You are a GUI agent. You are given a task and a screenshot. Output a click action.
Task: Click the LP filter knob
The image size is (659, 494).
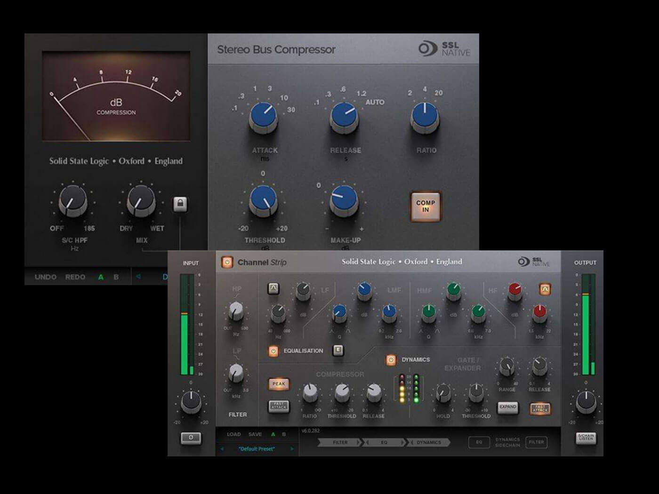(236, 373)
